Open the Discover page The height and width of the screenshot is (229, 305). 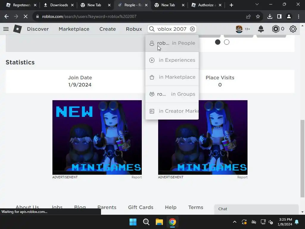(38, 29)
